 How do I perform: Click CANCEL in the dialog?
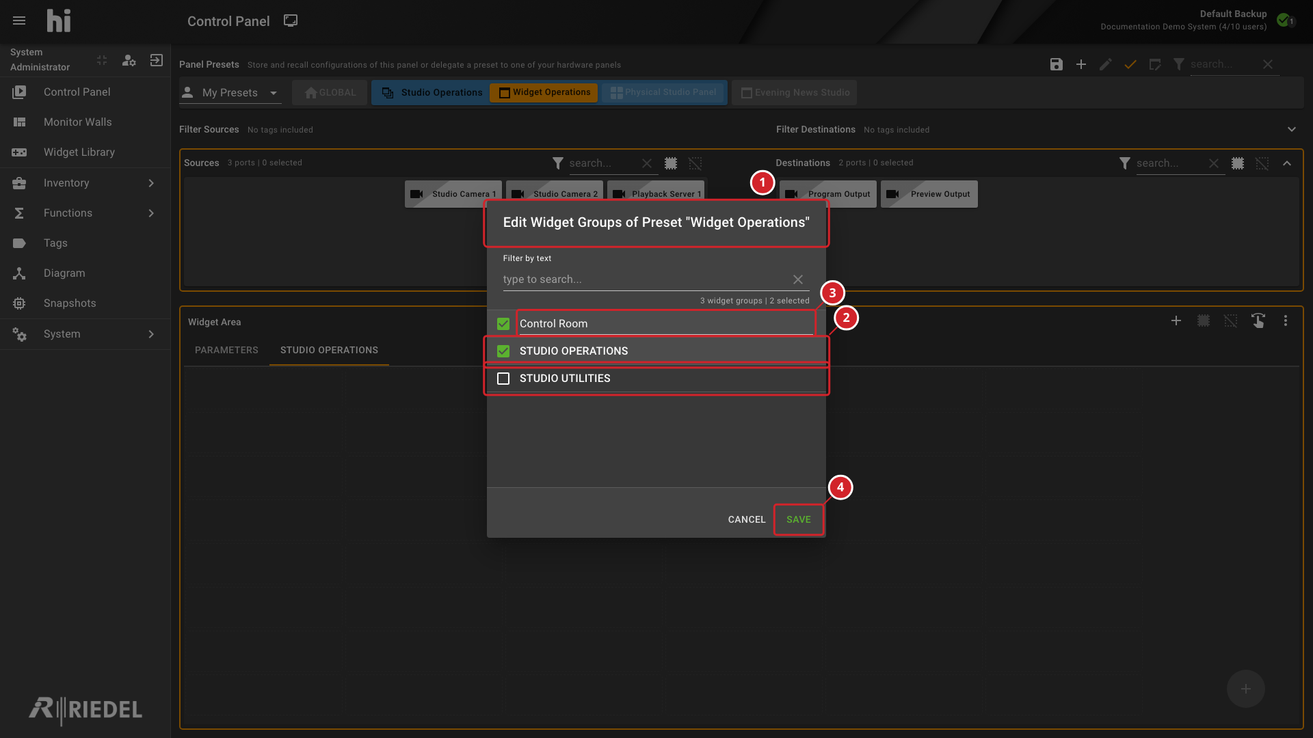point(747,519)
